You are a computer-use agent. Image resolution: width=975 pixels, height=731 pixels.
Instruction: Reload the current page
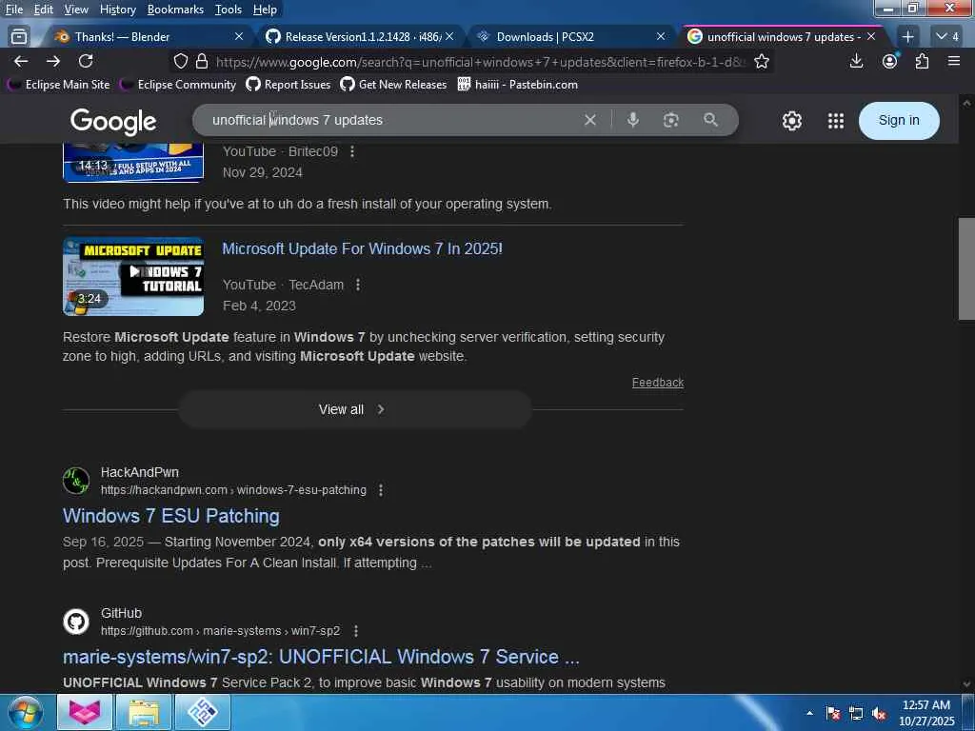pyautogui.click(x=86, y=61)
